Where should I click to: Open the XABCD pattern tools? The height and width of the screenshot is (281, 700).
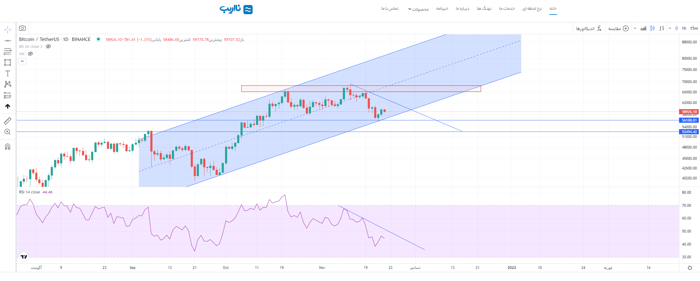8,84
